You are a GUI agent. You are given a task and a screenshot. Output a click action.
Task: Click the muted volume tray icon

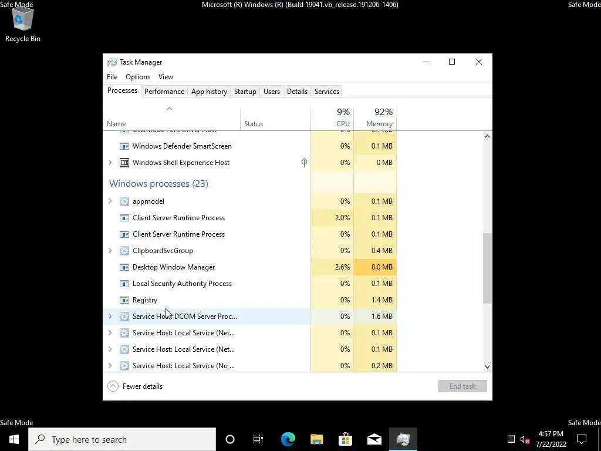[525, 439]
